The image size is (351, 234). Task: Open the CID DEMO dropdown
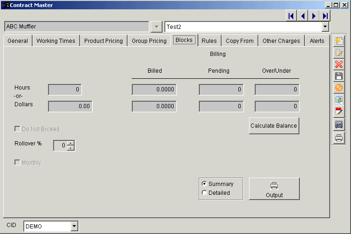pos(74,227)
